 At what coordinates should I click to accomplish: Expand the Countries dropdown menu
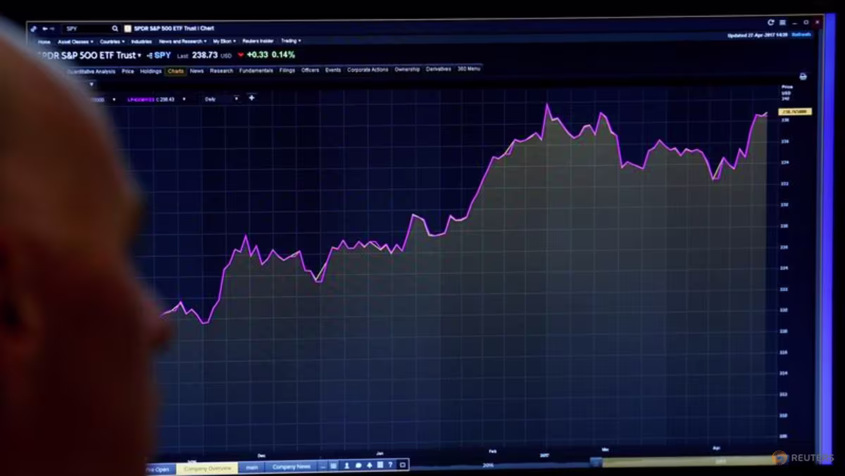point(112,42)
